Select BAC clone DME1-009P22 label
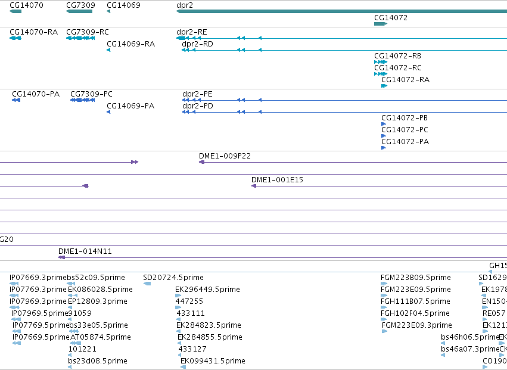This screenshot has height=370, width=507. point(225,156)
